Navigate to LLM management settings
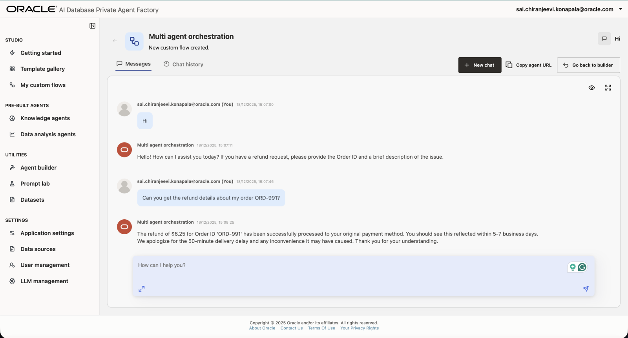The image size is (628, 338). click(x=44, y=281)
